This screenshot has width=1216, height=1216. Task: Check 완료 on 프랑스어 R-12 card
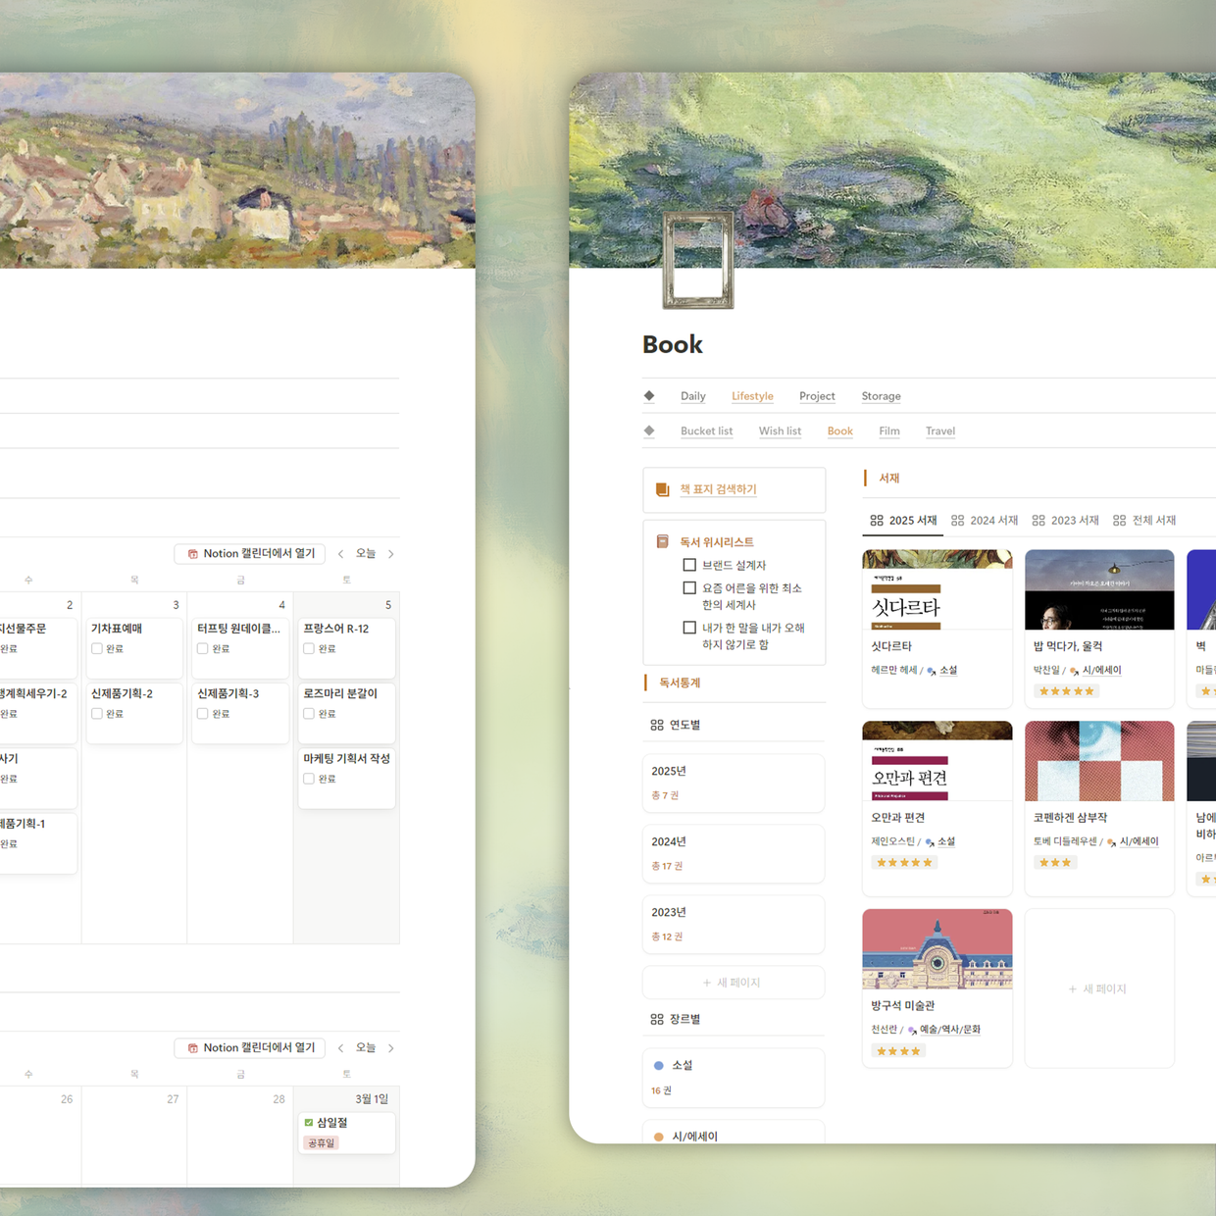(309, 649)
